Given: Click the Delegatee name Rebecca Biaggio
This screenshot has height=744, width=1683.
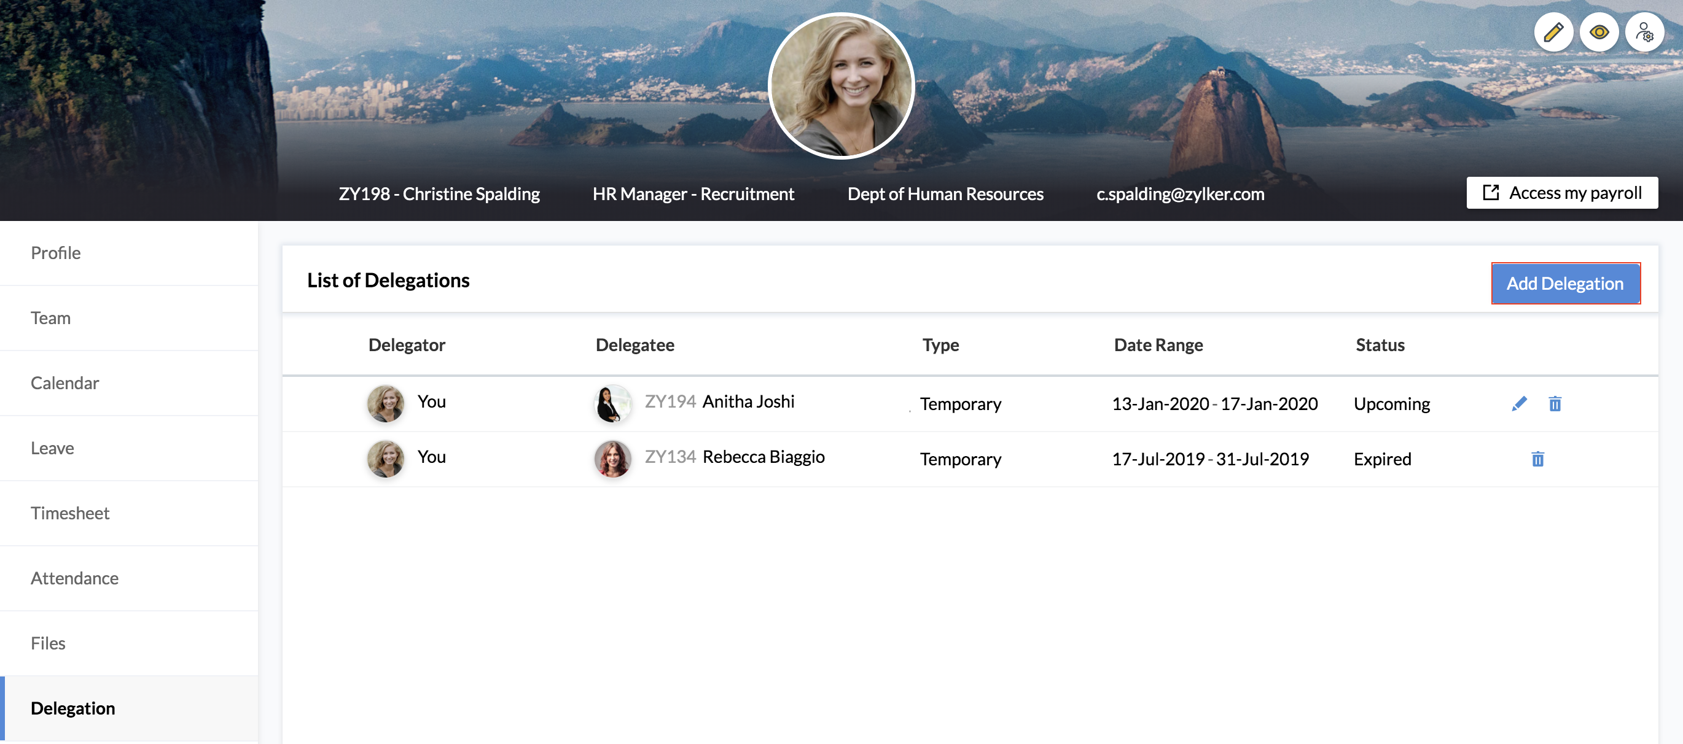Looking at the screenshot, I should click(763, 457).
